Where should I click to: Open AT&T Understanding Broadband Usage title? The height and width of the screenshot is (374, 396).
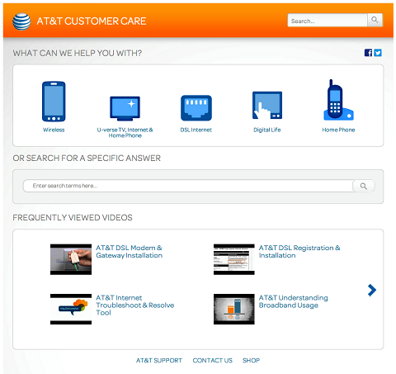tap(293, 301)
